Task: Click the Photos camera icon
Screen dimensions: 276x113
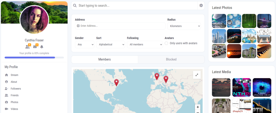Action: tap(6, 102)
